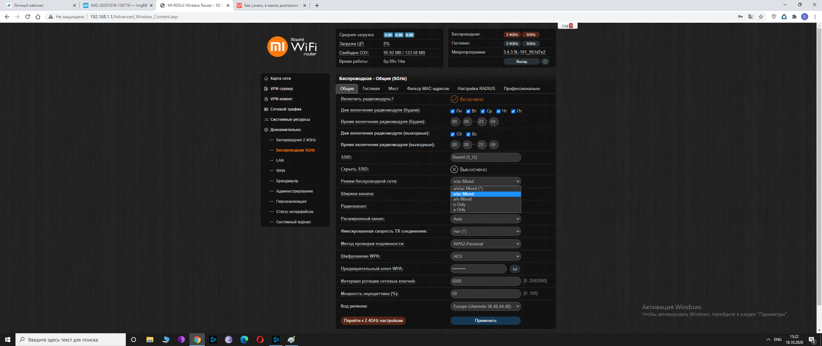
Task: Click the saved passwords key icon
Action: pos(740,17)
